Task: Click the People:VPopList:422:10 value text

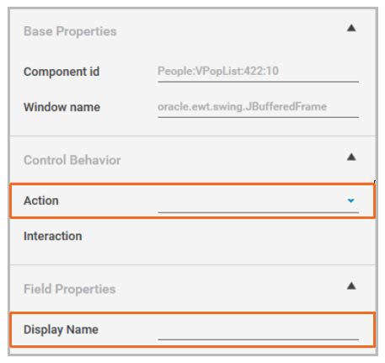Action: pyautogui.click(x=218, y=71)
